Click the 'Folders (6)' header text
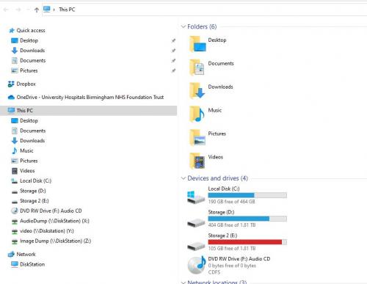This screenshot has height=284, width=367. 202,26
